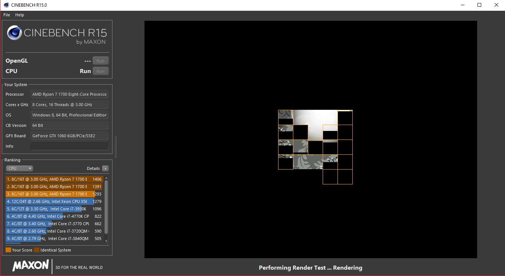Click the side panel resize grip handle
505x276 pixels.
(115, 147)
